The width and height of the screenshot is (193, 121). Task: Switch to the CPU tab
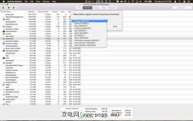click(79, 8)
